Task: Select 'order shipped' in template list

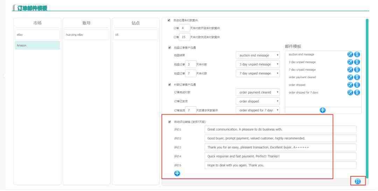Action: 297,85
